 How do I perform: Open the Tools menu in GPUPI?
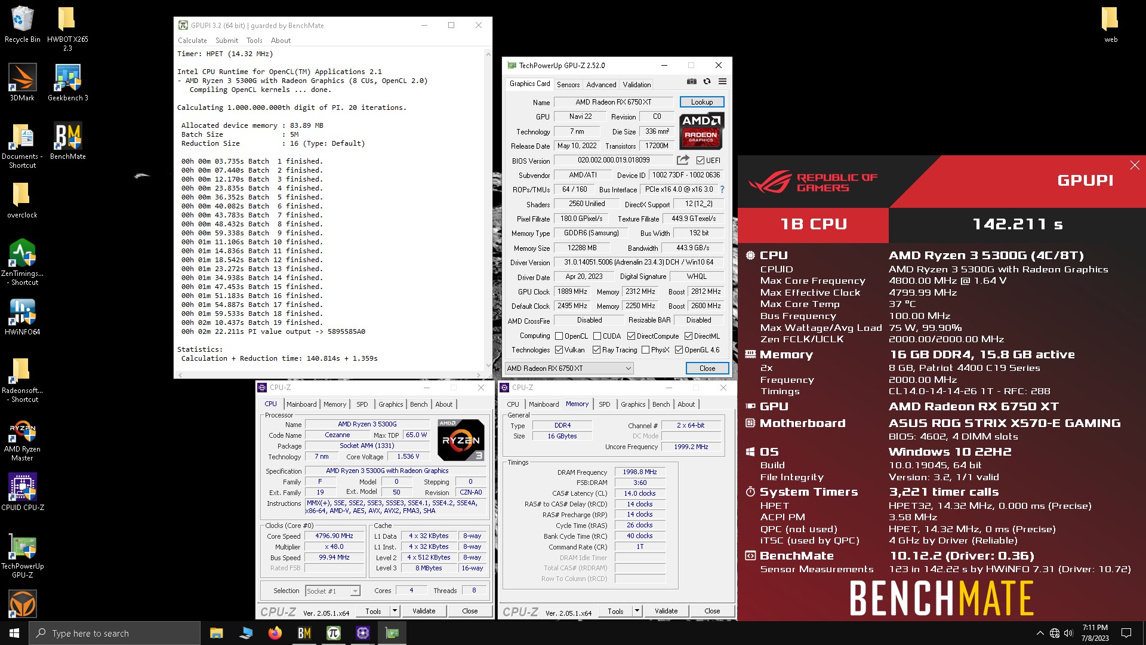point(254,41)
